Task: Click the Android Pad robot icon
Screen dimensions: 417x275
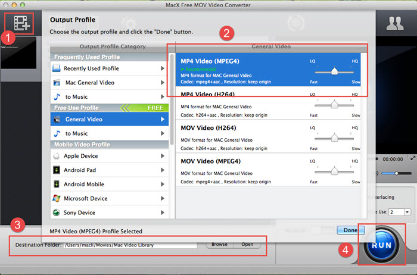Action: [x=57, y=170]
